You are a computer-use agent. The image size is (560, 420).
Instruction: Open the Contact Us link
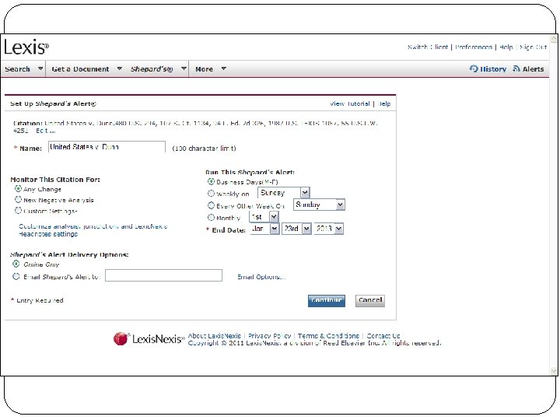point(383,336)
